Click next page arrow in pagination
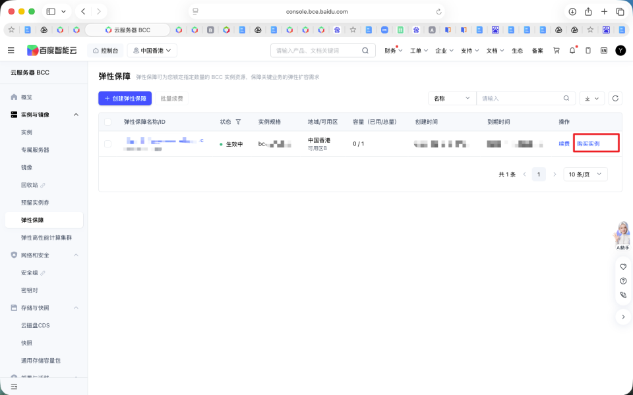Image resolution: width=633 pixels, height=395 pixels. [x=555, y=174]
